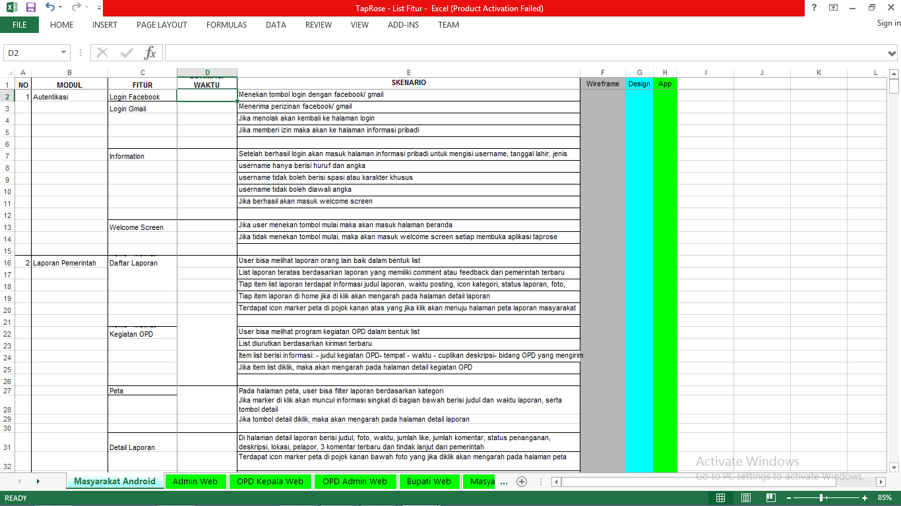Click horizontal scrollbar left arrow
This screenshot has height=506, width=901.
coord(557,482)
